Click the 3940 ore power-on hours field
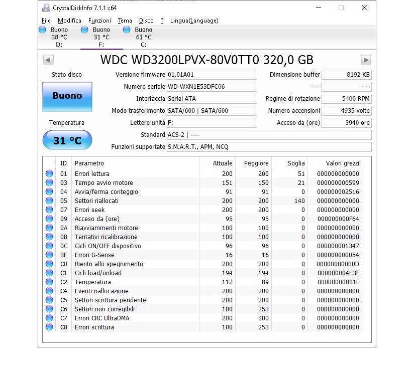Viewport: 414px width, 385px height. [347, 123]
